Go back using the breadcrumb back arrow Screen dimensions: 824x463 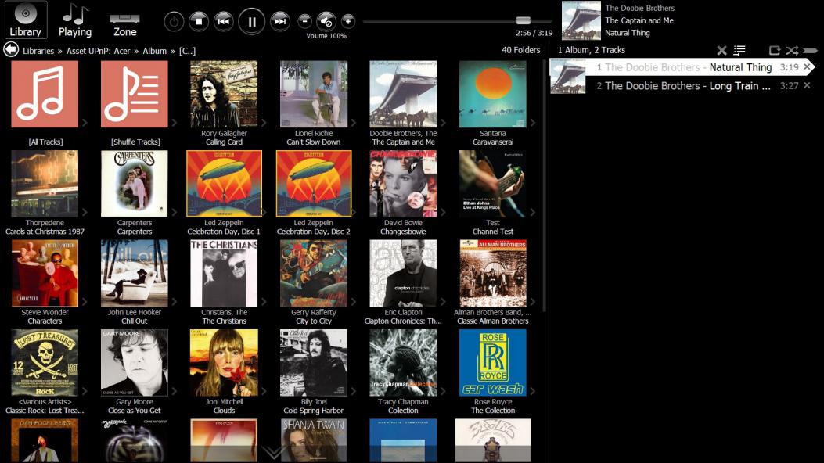tap(11, 50)
